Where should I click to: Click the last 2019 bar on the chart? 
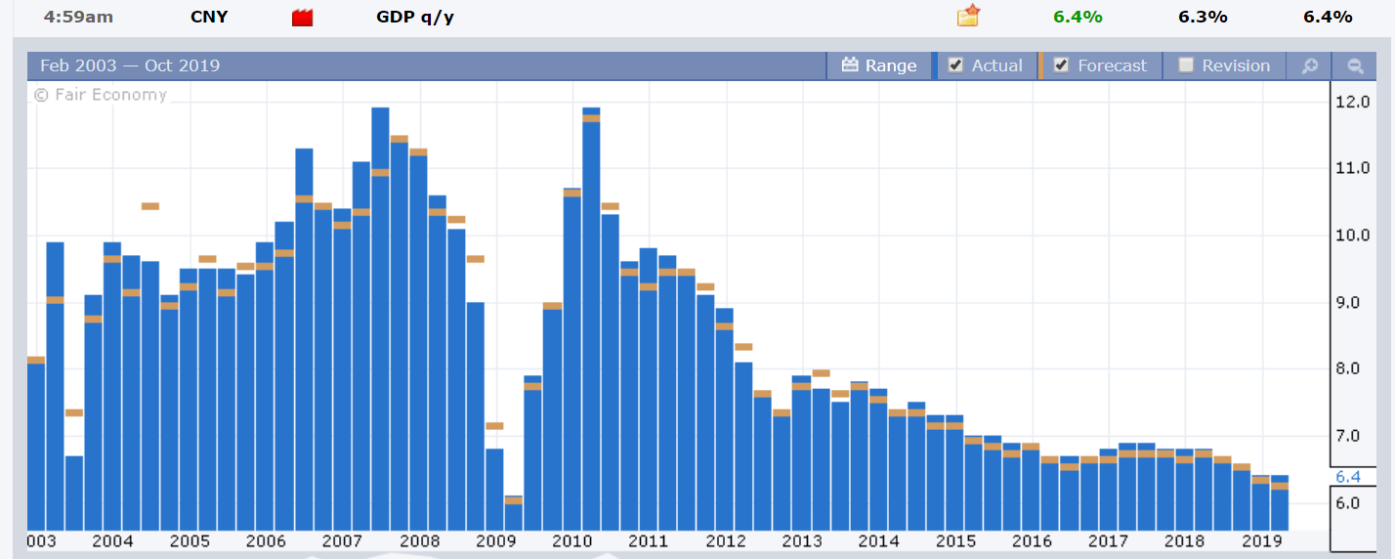pos(1280,503)
